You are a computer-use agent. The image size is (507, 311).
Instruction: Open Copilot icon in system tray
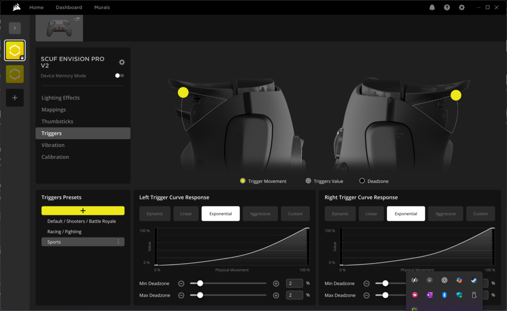coord(459,280)
